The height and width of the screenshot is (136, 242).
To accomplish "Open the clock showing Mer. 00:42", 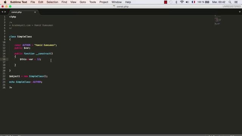I will [219, 2].
